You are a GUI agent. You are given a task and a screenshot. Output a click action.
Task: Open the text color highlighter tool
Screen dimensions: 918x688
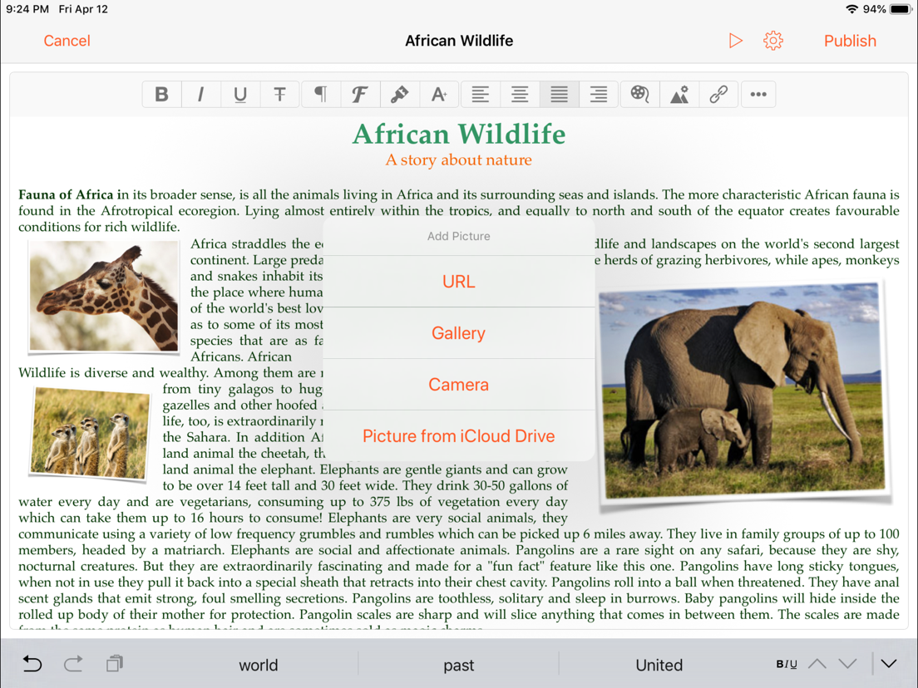coord(400,94)
